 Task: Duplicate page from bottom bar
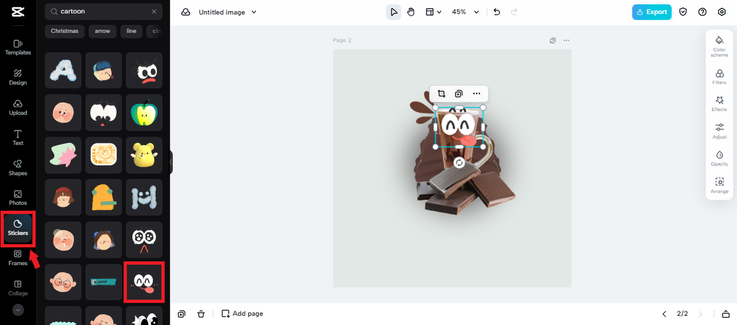point(181,313)
